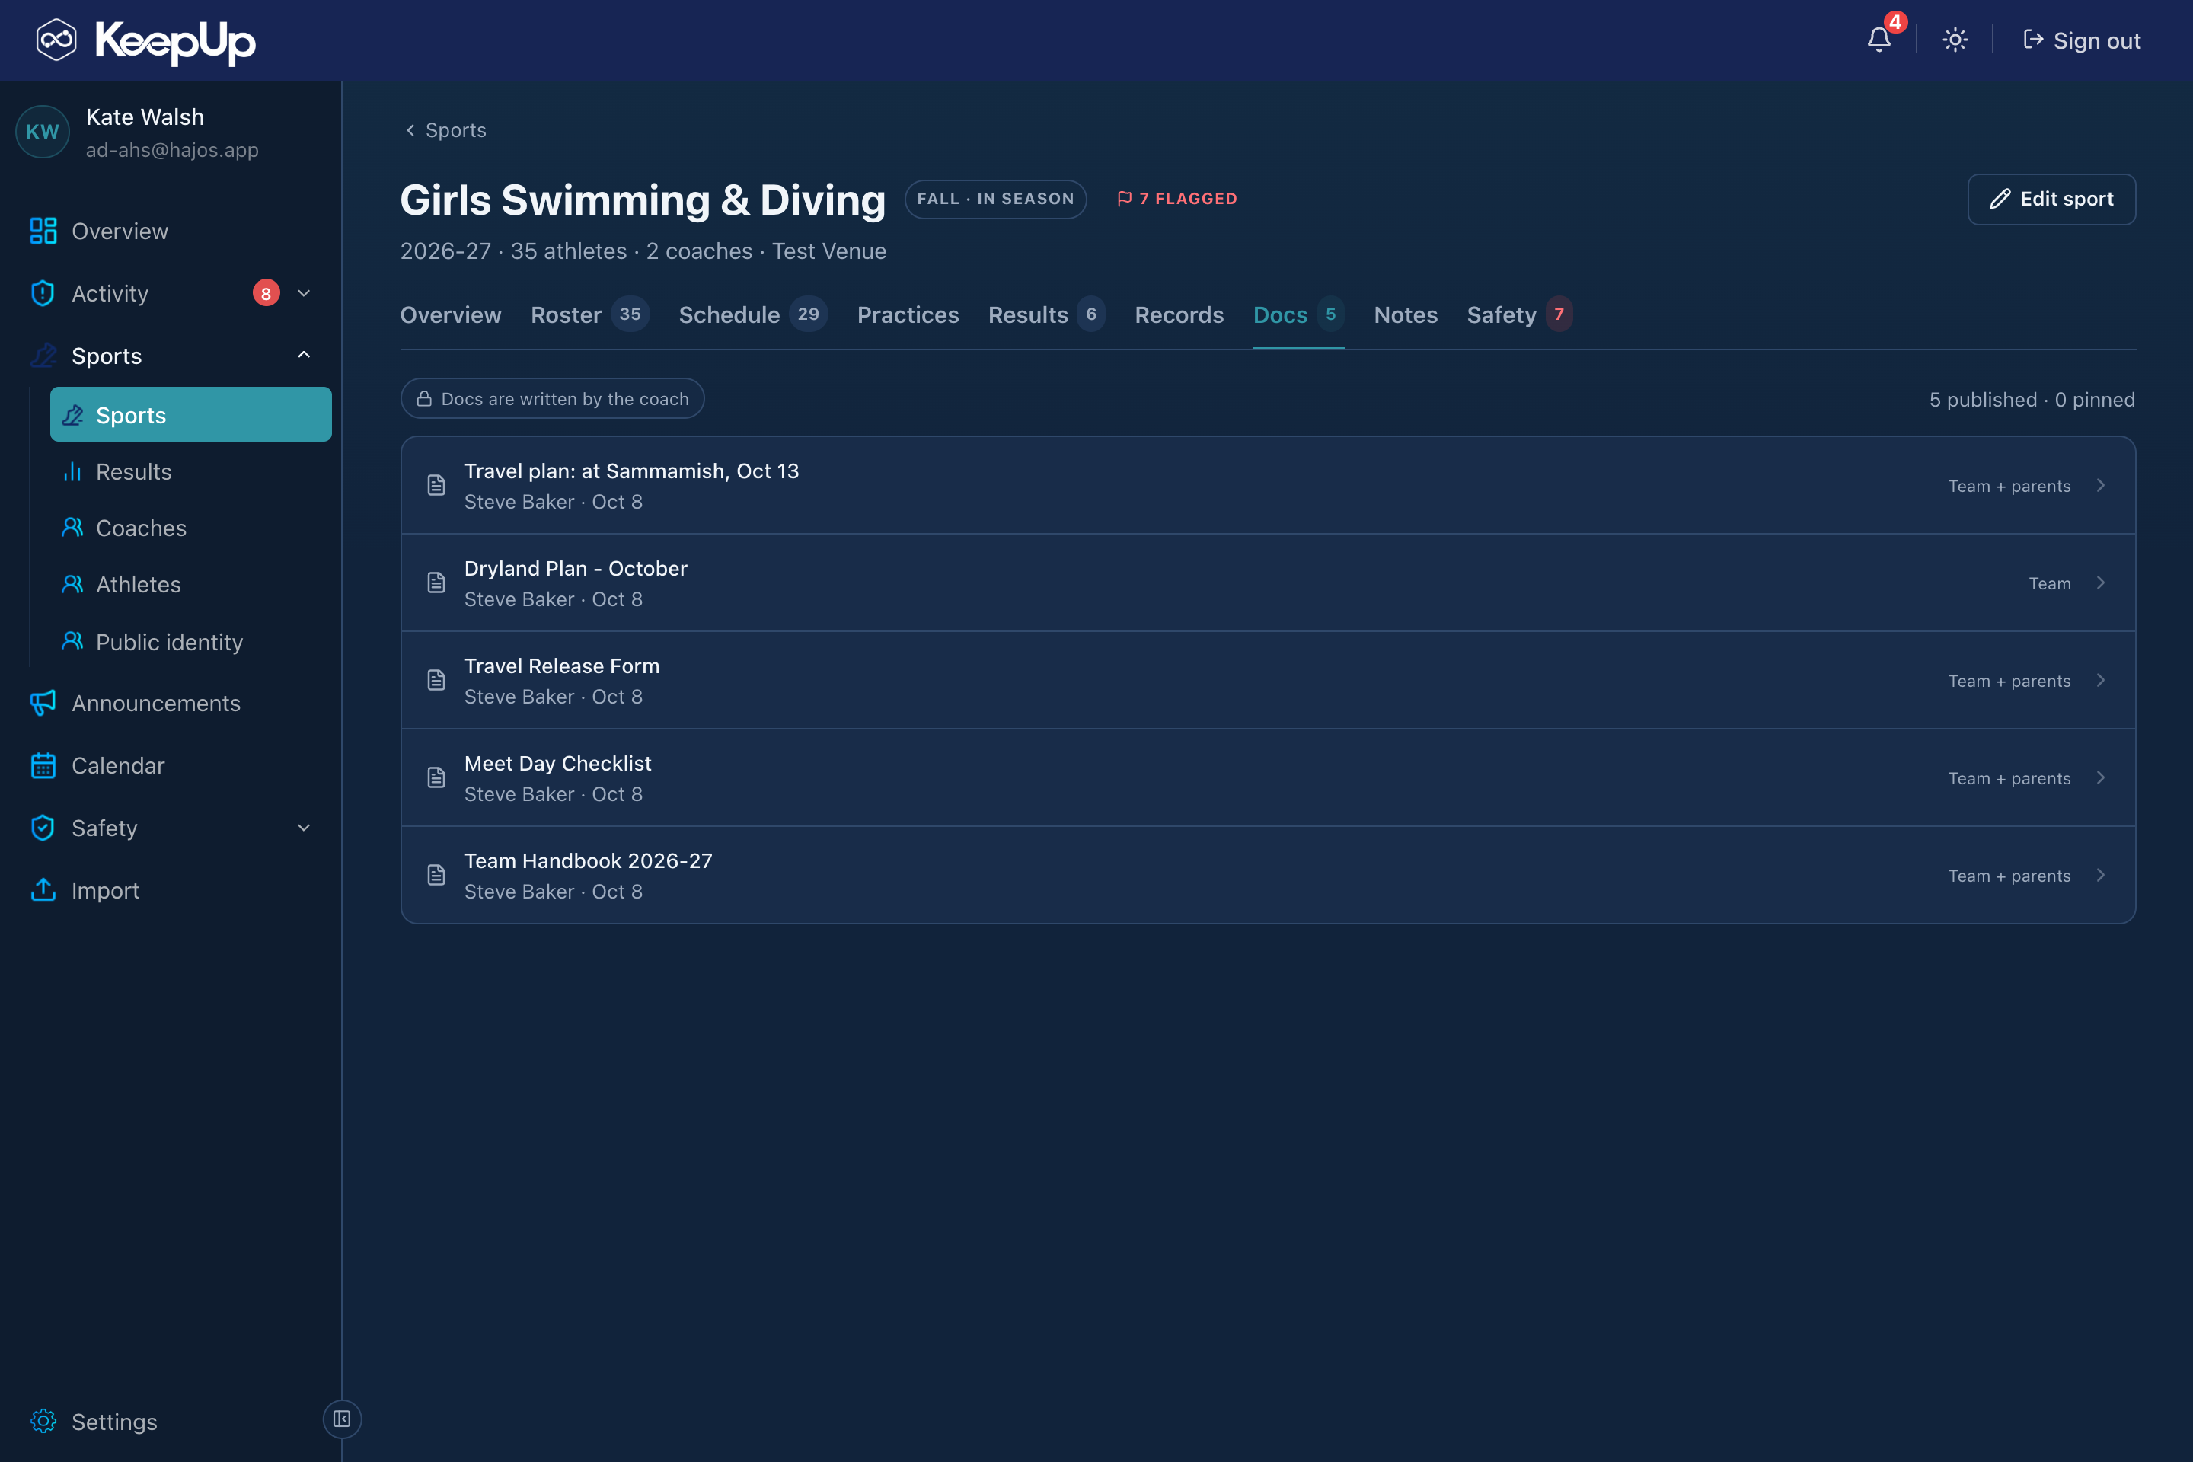Click the KW user avatar

[x=42, y=132]
